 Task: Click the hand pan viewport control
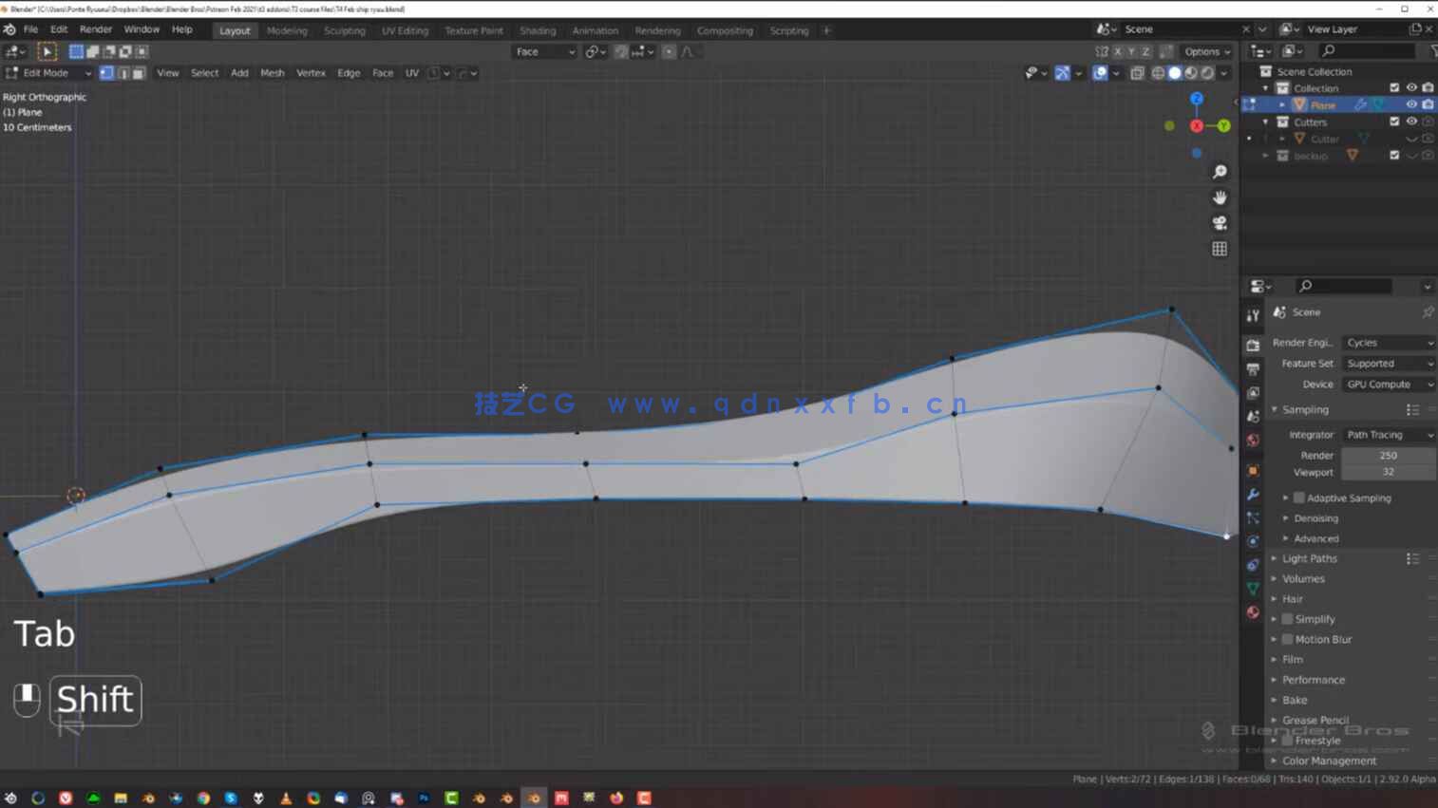point(1220,197)
